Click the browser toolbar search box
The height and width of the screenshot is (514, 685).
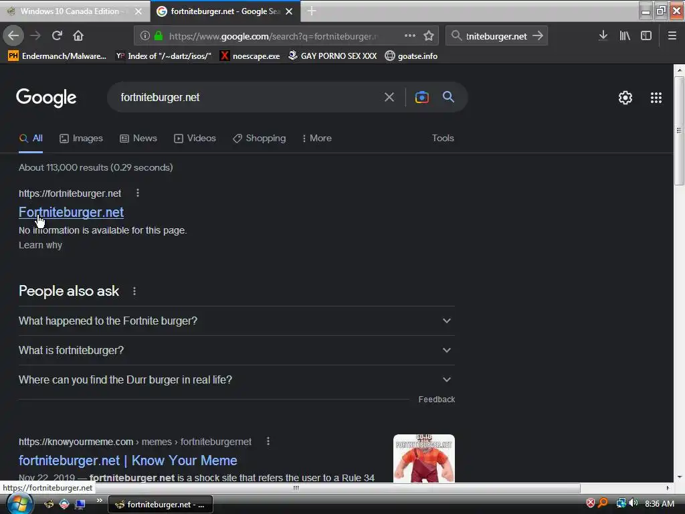click(x=497, y=36)
